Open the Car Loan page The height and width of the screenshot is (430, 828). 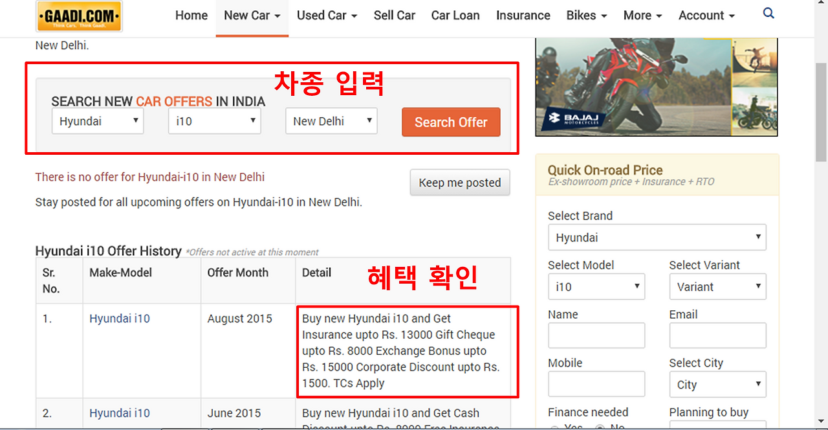[455, 16]
